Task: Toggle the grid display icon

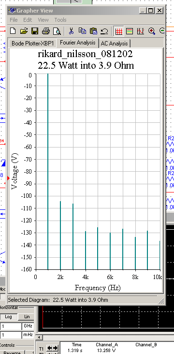Action: pyautogui.click(x=118, y=31)
